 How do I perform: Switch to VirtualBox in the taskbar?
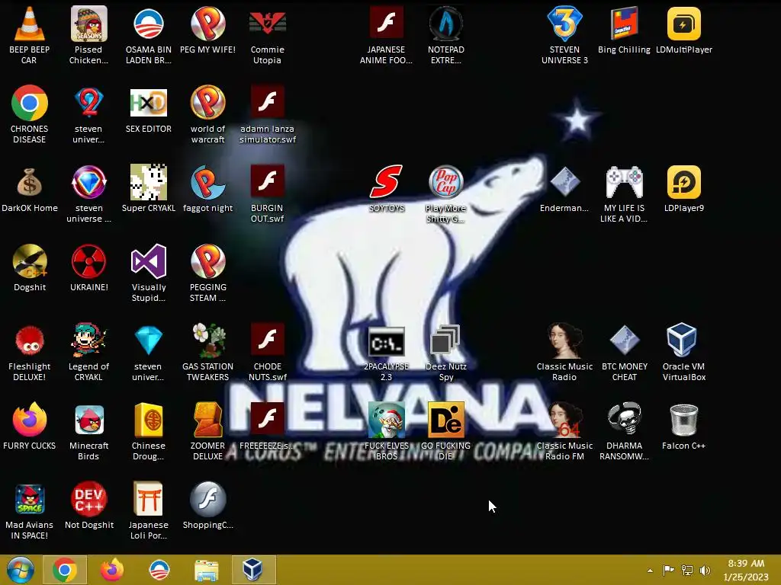tap(253, 570)
